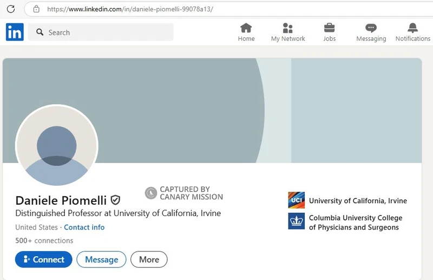Open the Messaging tab
The height and width of the screenshot is (280, 433).
pyautogui.click(x=371, y=32)
